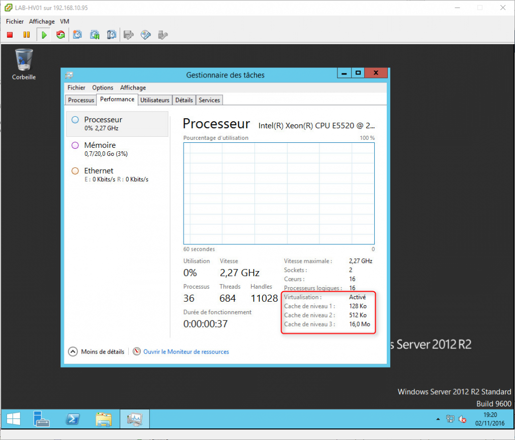Stop the VM with the red square
This screenshot has height=440, width=515.
[10, 35]
